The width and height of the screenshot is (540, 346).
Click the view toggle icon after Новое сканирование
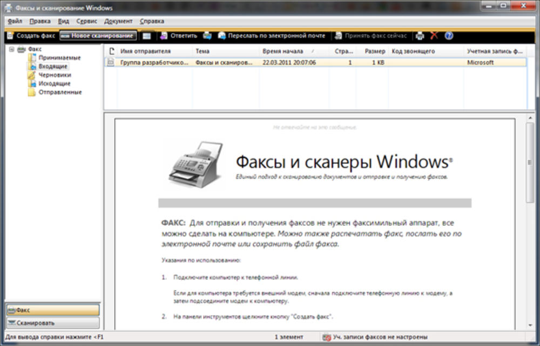tap(147, 36)
